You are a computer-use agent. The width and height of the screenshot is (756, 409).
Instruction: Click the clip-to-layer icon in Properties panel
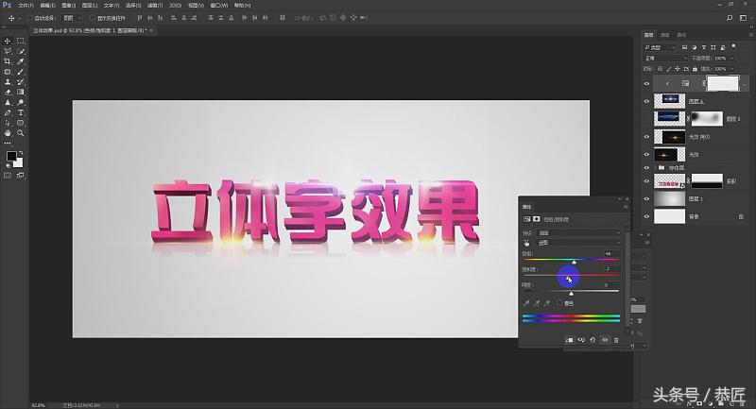[x=569, y=340]
